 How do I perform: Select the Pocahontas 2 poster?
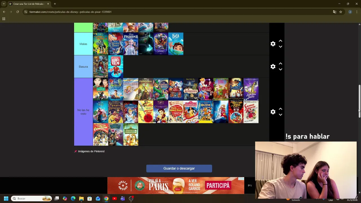[x=191, y=112]
